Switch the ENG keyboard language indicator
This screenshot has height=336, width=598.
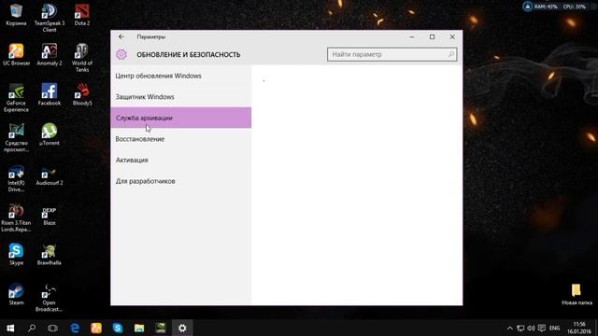tap(554, 328)
